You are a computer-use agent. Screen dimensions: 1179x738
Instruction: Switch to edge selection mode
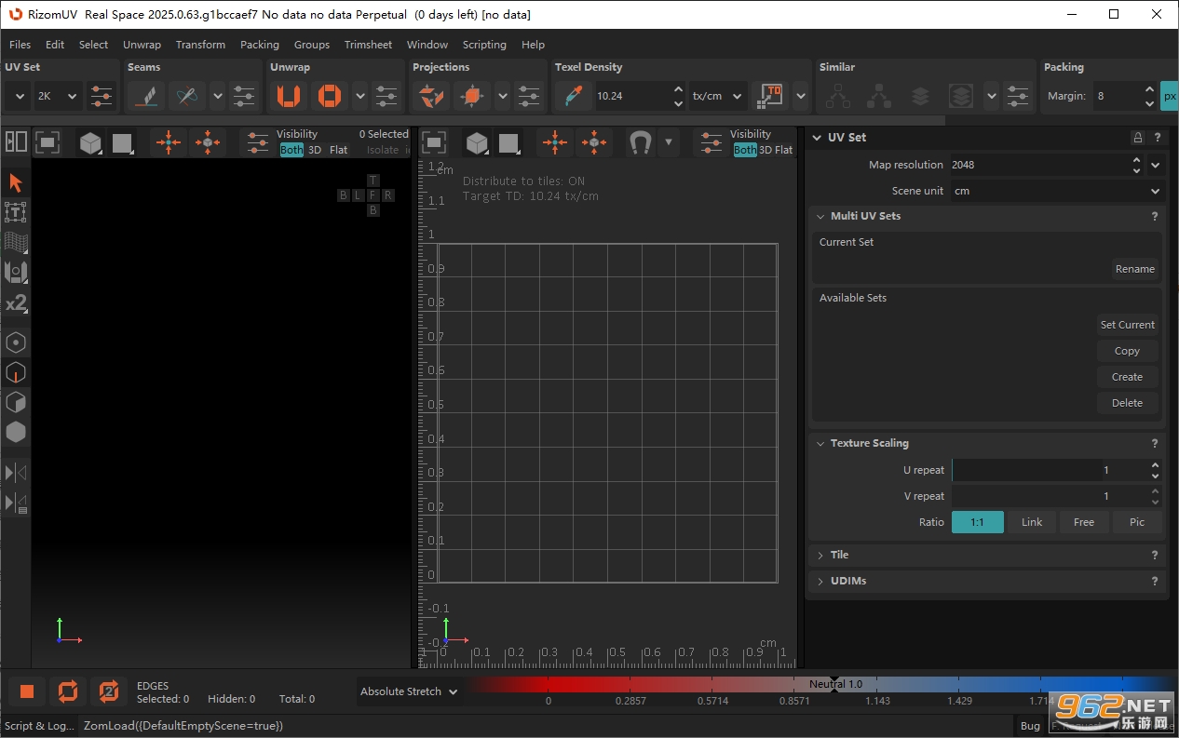(x=16, y=372)
